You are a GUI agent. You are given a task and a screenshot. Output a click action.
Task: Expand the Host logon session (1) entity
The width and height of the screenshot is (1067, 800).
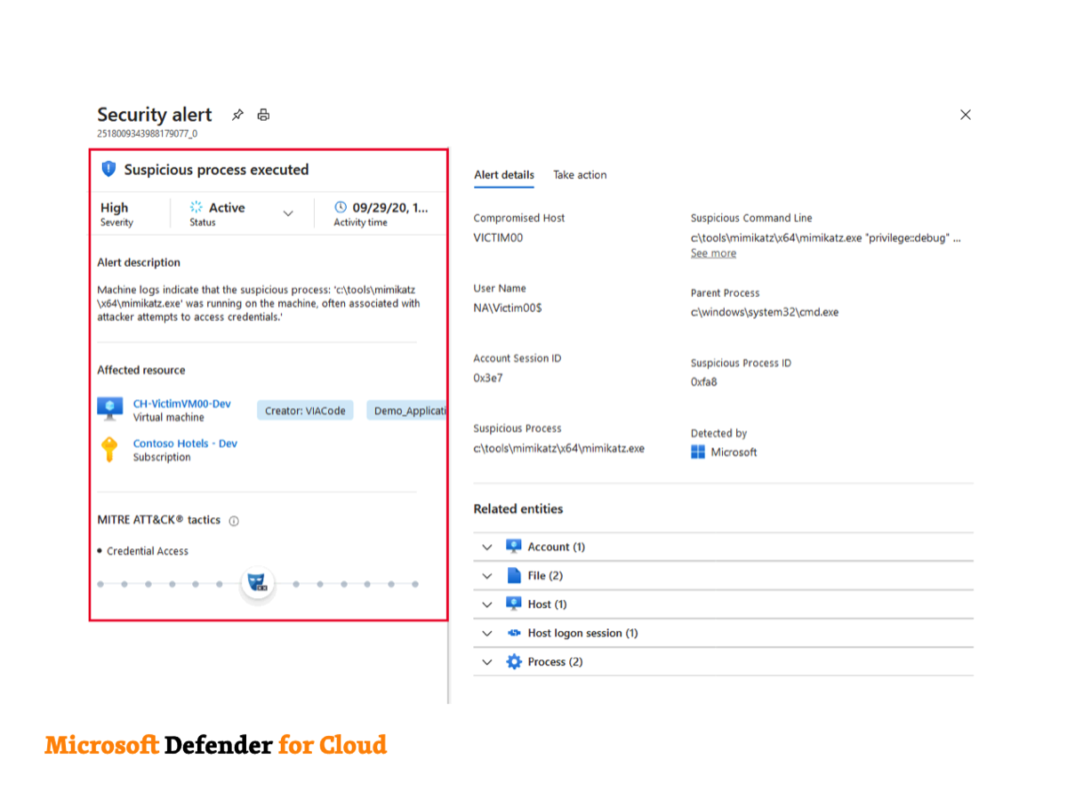pos(486,633)
